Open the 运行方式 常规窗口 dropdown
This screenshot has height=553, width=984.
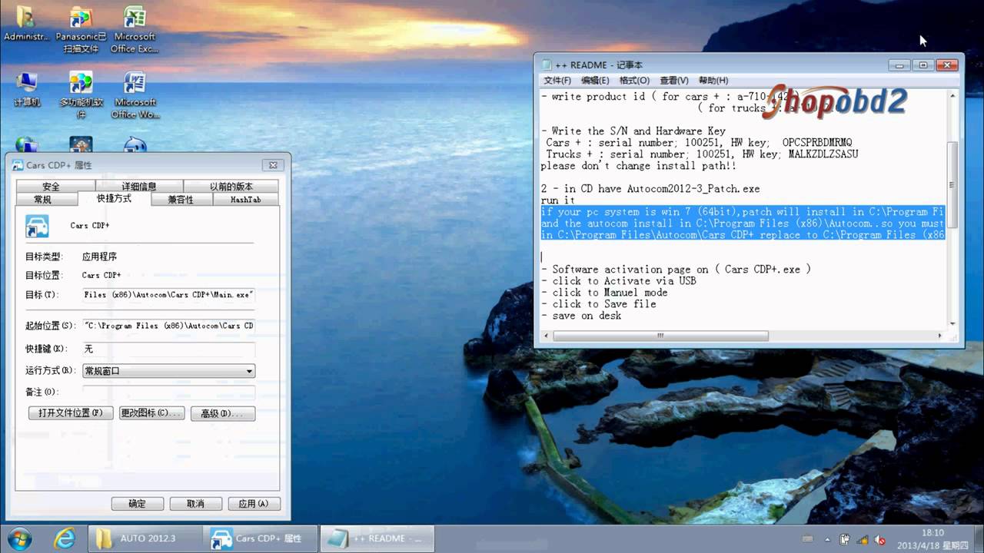(168, 371)
